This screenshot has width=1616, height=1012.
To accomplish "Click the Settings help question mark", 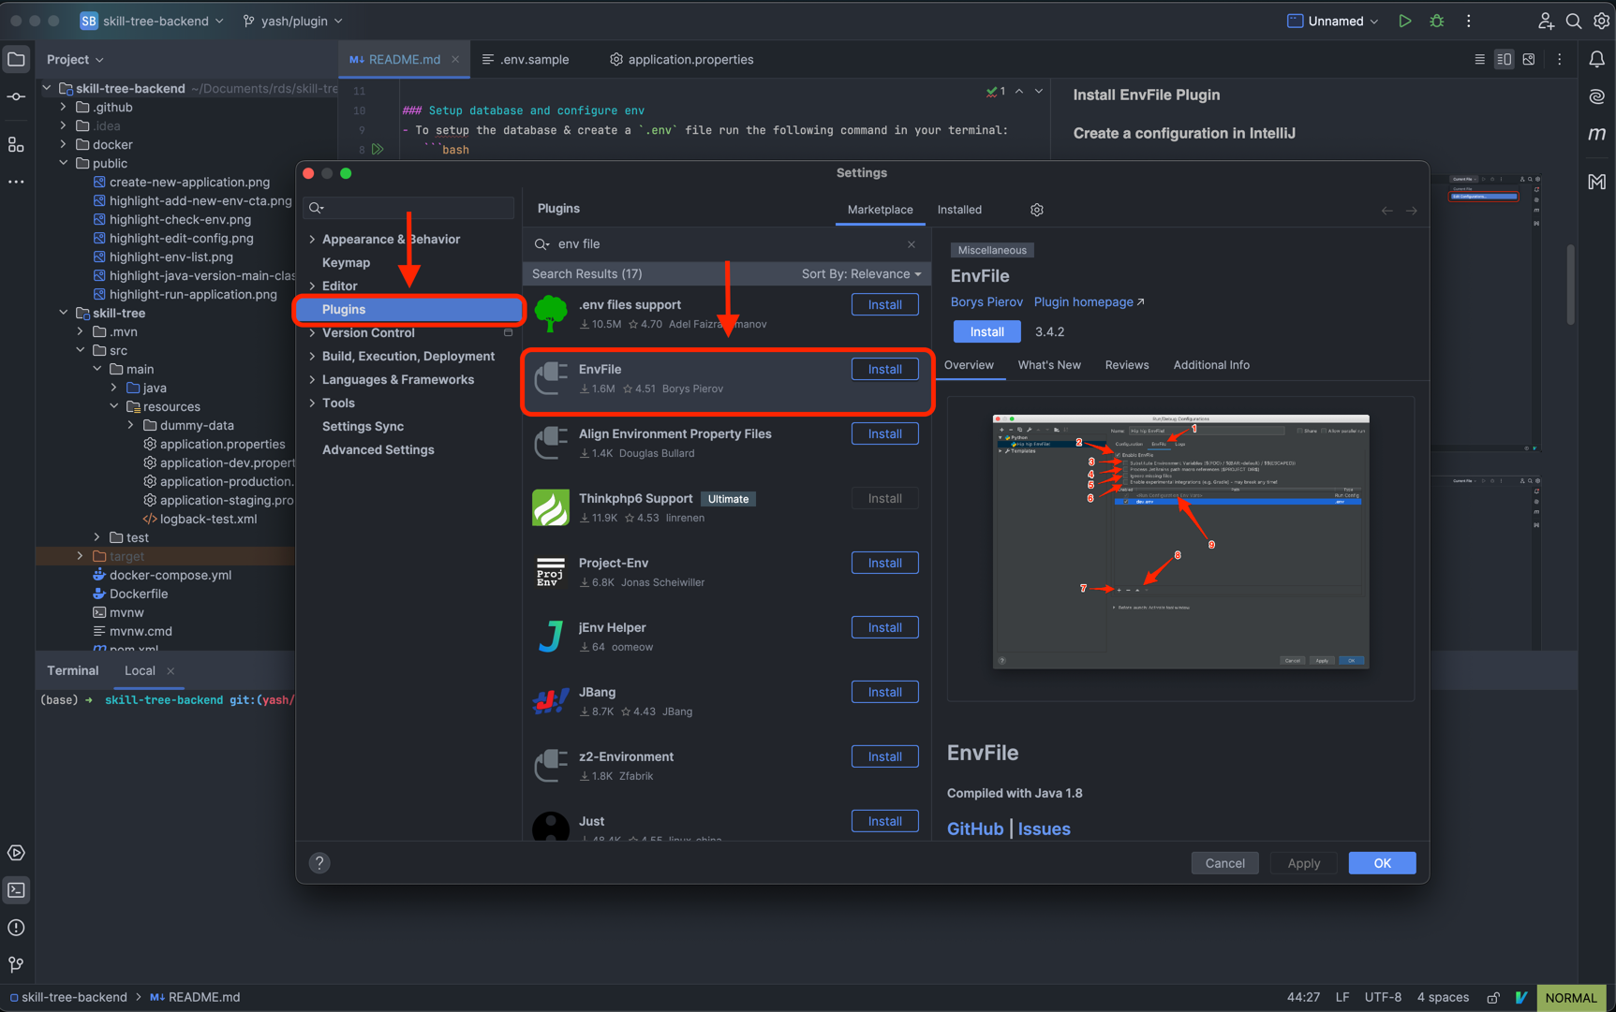I will [319, 863].
